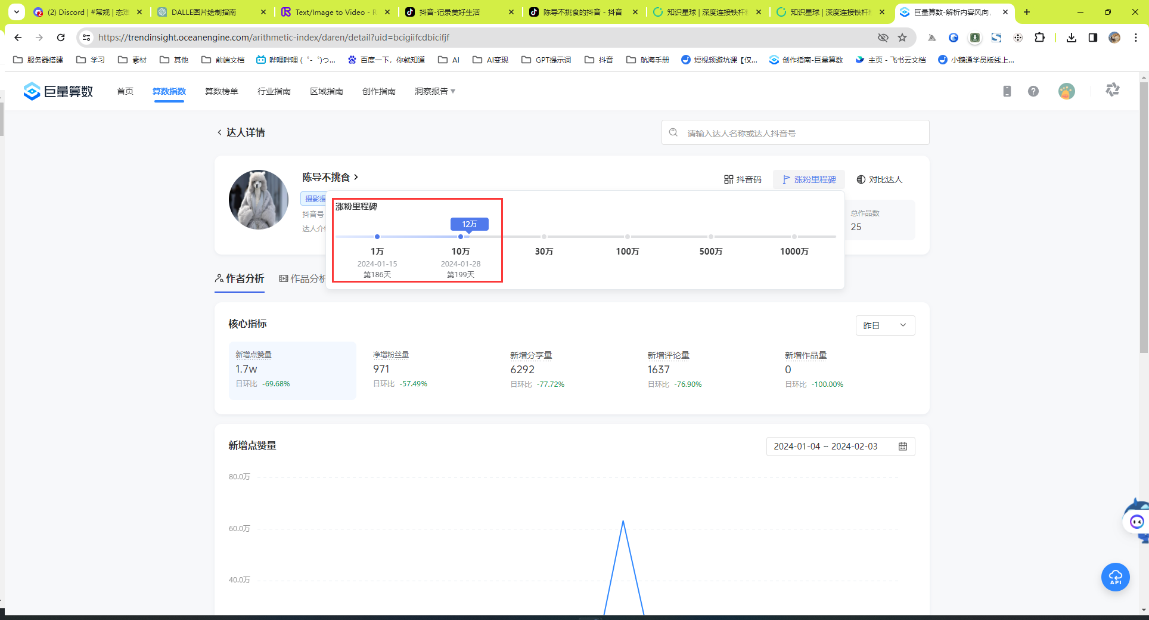The width and height of the screenshot is (1149, 620).
Task: Show the 抖音码 QR code
Action: click(x=743, y=179)
